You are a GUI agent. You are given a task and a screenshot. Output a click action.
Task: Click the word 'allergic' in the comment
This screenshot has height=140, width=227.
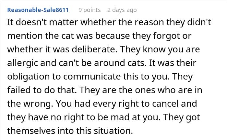click(x=22, y=63)
